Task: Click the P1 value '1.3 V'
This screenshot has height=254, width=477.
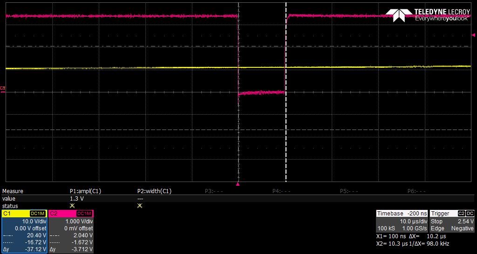Action: (77, 199)
